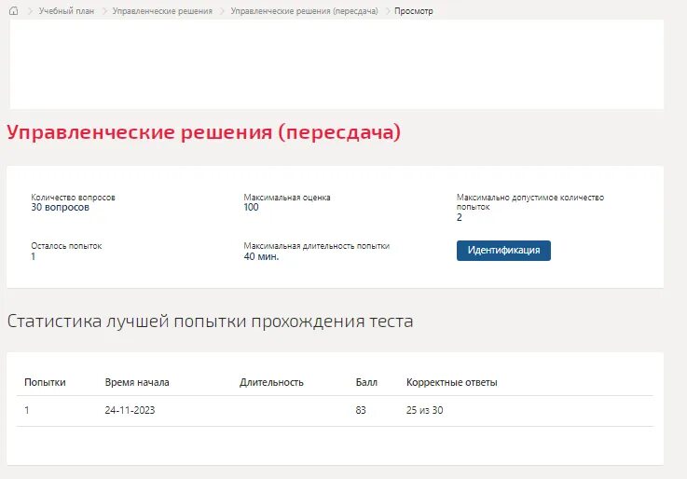Screen dimensions: 687x479
Task: Click the Время начала column header
Action: point(137,382)
